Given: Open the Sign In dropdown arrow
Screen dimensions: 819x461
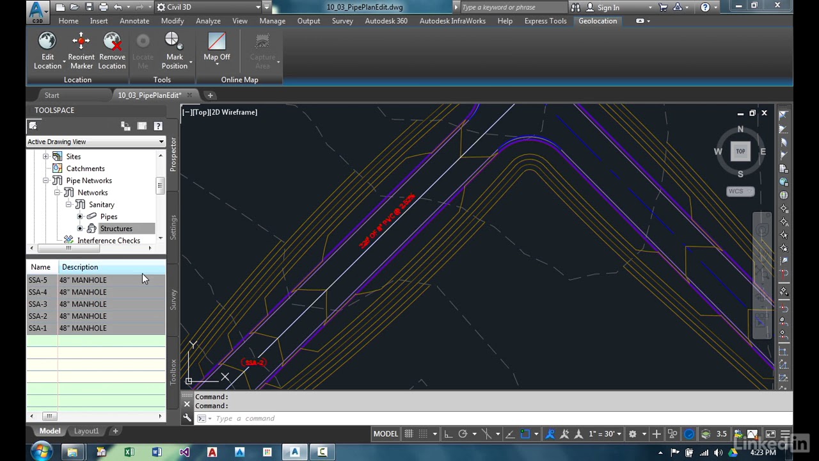Looking at the screenshot, I should coord(650,8).
